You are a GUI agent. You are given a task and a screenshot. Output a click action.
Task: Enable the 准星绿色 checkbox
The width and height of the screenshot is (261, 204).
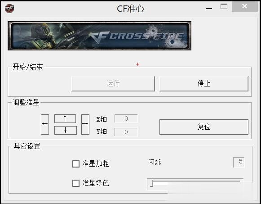[76, 183]
